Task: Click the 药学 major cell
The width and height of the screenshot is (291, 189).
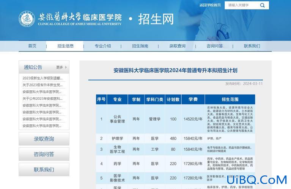Action: [117, 164]
